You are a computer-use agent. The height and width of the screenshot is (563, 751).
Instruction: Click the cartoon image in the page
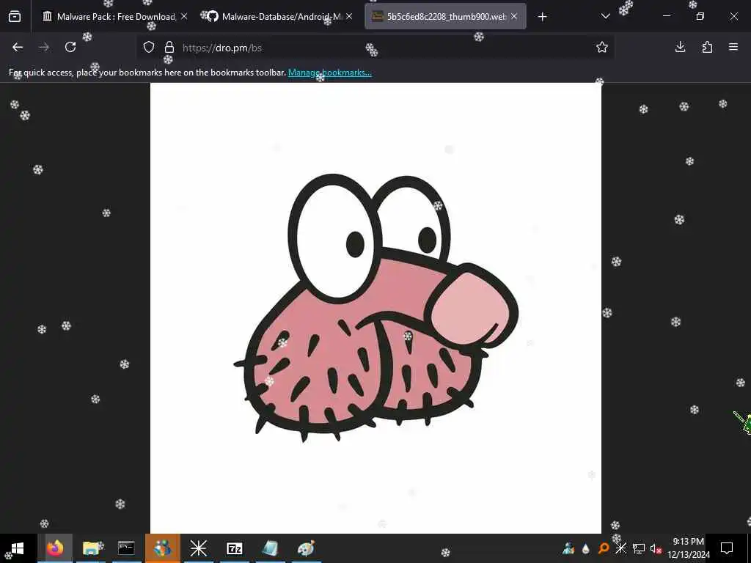coord(375,308)
